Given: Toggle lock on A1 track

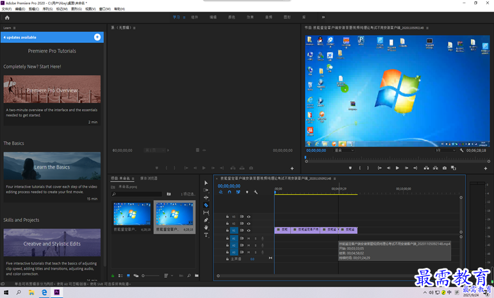Looking at the screenshot, I should tap(227, 238).
